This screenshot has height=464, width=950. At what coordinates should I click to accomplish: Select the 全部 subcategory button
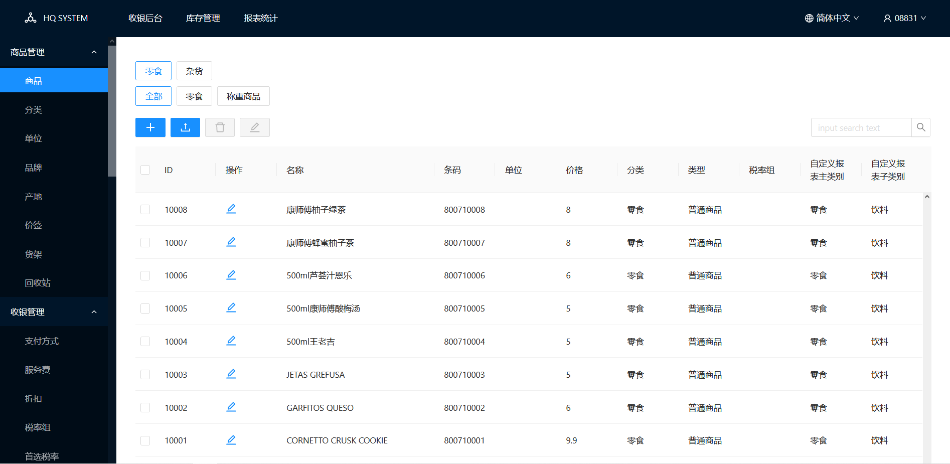pos(153,96)
